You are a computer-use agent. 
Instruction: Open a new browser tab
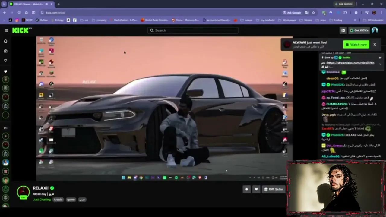[59, 4]
